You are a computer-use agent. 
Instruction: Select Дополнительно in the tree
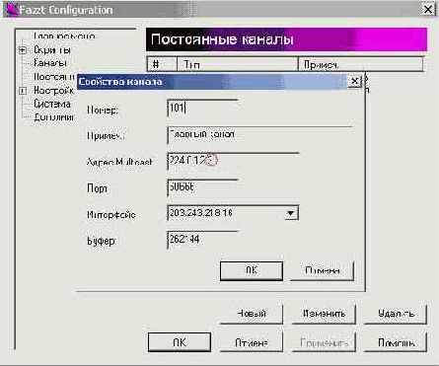[x=53, y=117]
